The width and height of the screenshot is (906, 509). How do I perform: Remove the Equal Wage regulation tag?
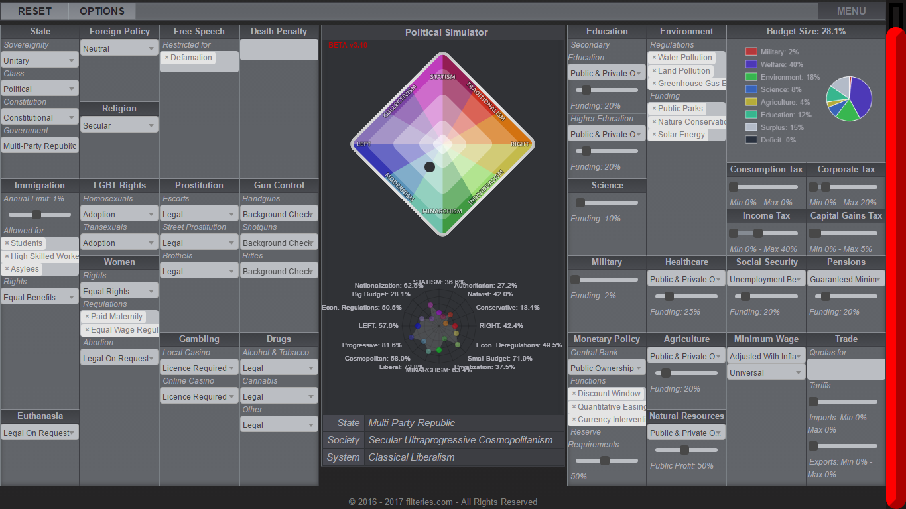[x=87, y=330]
